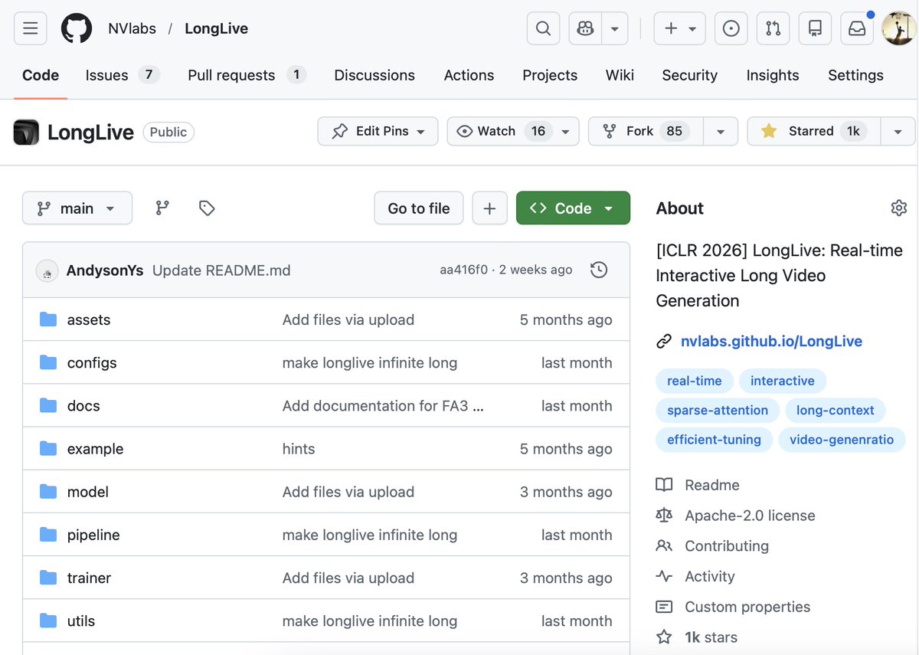Open the model folder

point(88,491)
